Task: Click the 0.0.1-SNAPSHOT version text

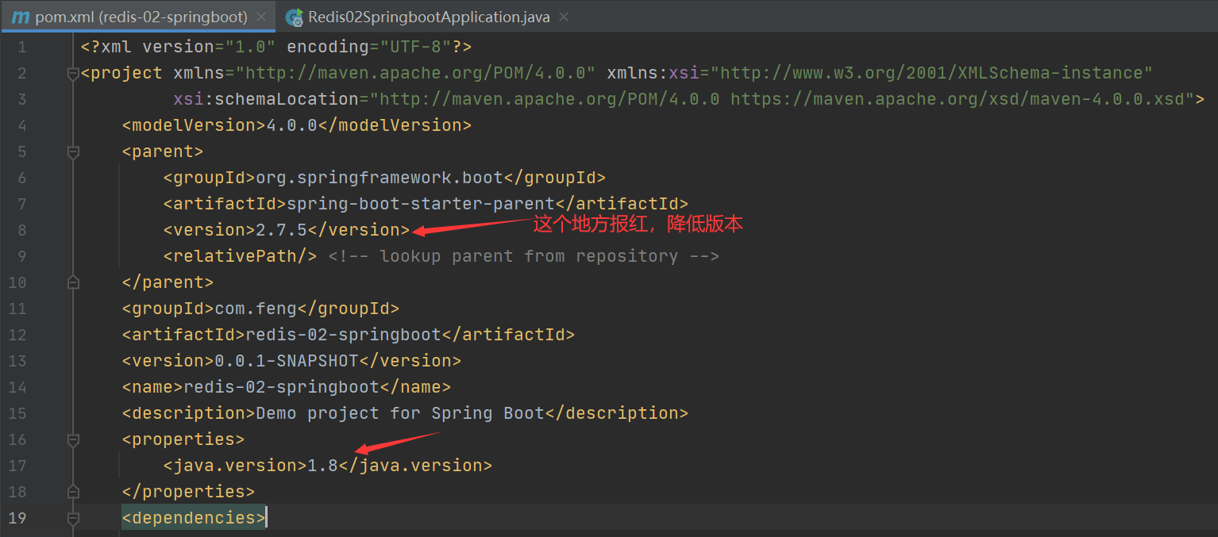Action: tap(287, 361)
